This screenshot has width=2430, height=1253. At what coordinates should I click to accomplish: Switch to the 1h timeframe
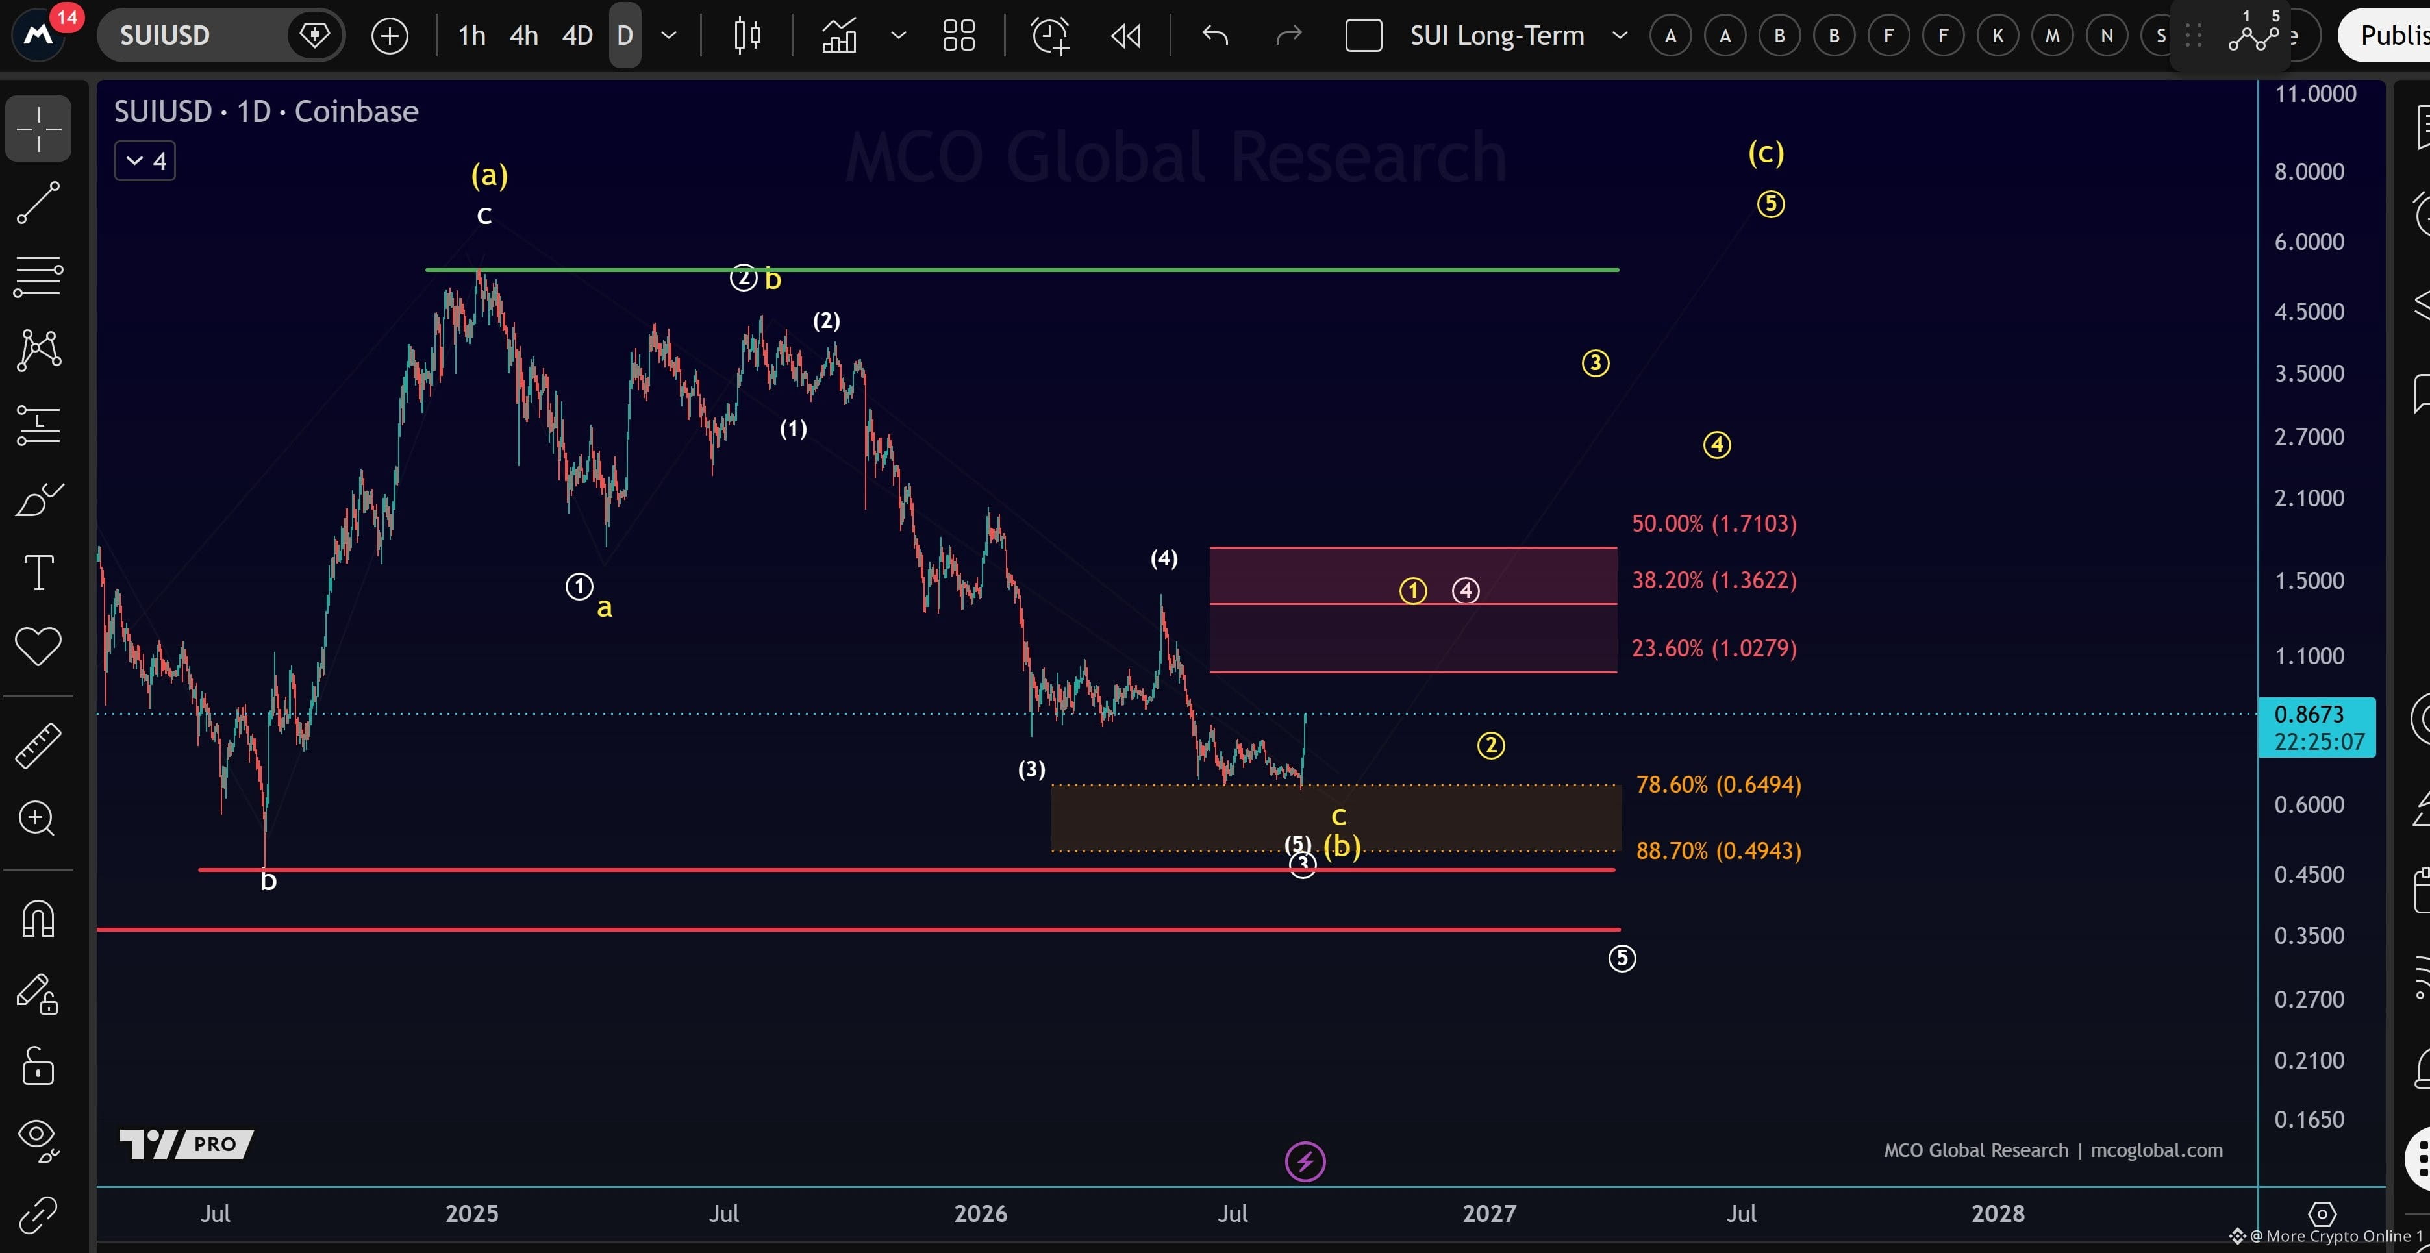click(471, 36)
